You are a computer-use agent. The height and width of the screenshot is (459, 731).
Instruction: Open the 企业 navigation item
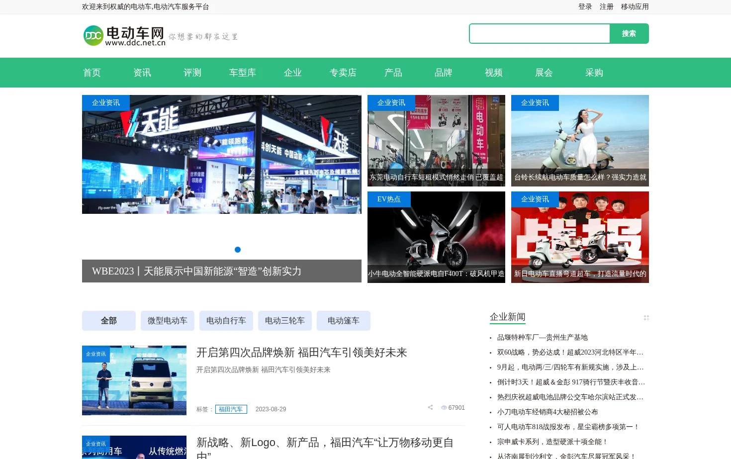pos(293,73)
